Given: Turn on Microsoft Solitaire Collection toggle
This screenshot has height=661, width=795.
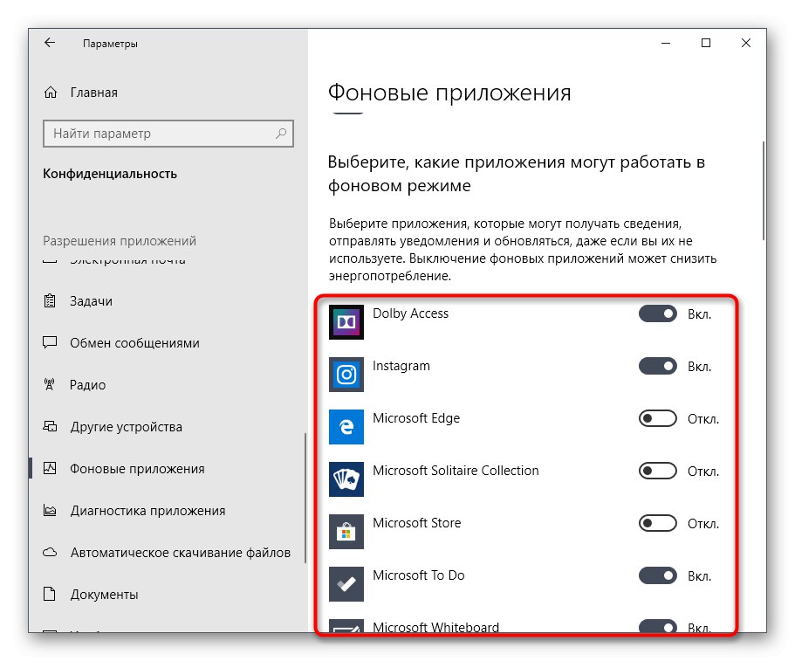Looking at the screenshot, I should (x=658, y=471).
